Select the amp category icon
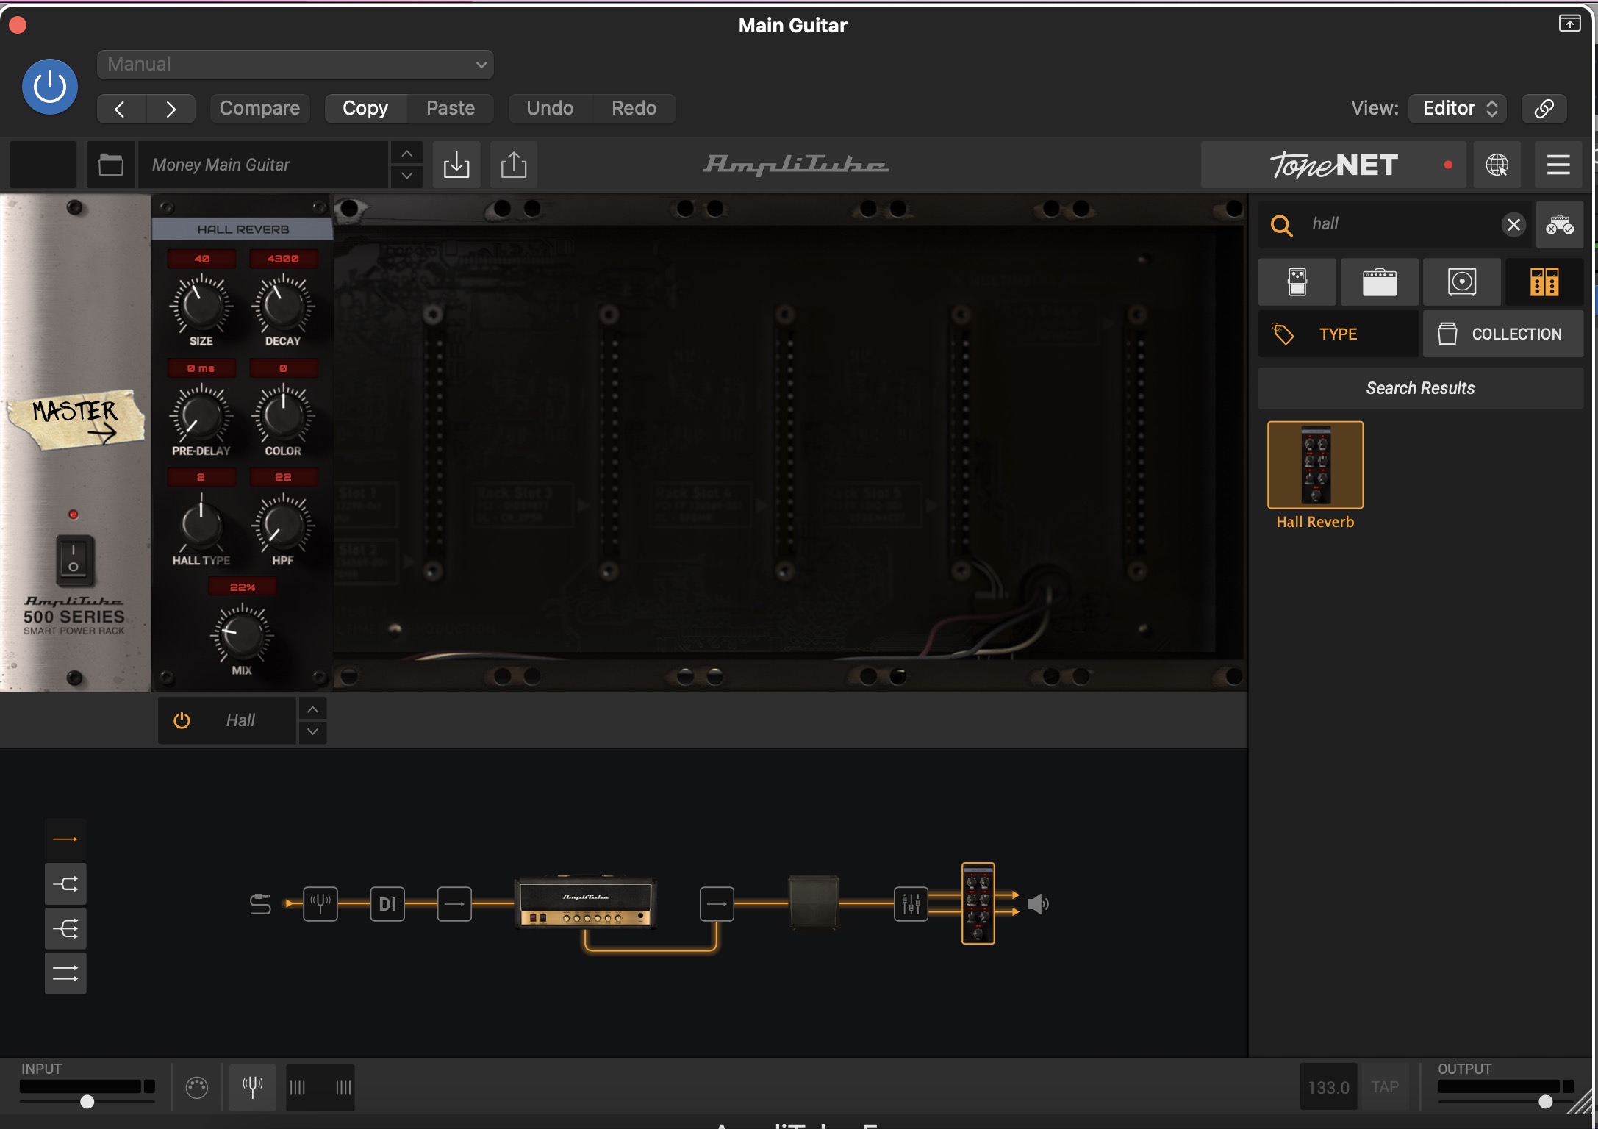Image resolution: width=1598 pixels, height=1129 pixels. (x=1380, y=282)
